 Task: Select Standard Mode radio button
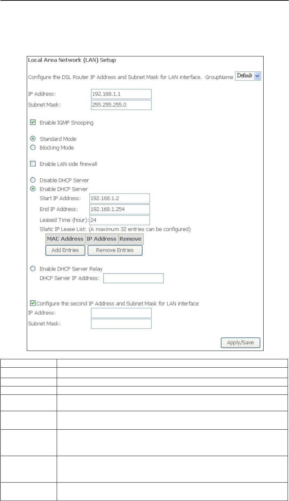tap(33, 139)
